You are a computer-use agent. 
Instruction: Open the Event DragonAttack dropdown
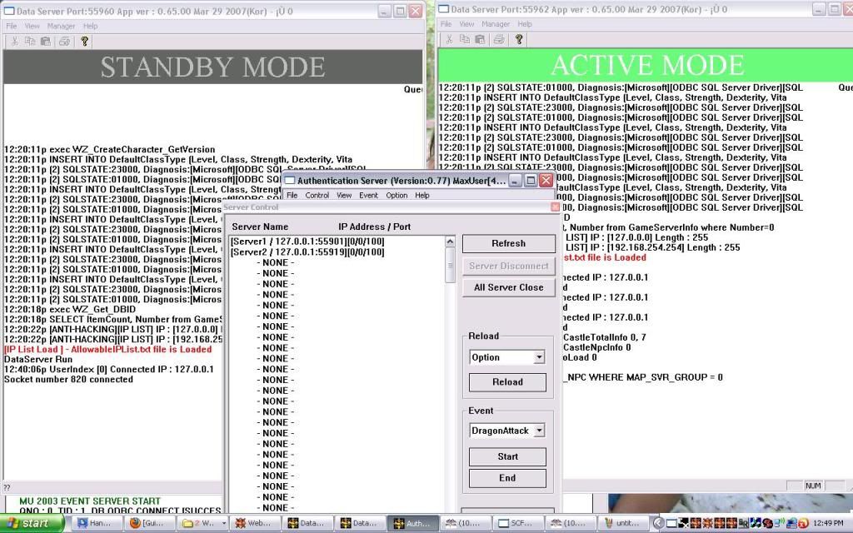point(538,431)
